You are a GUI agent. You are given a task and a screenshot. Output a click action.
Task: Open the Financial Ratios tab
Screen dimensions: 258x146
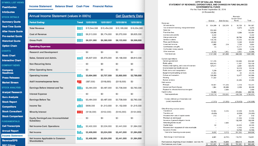tap(103, 6)
